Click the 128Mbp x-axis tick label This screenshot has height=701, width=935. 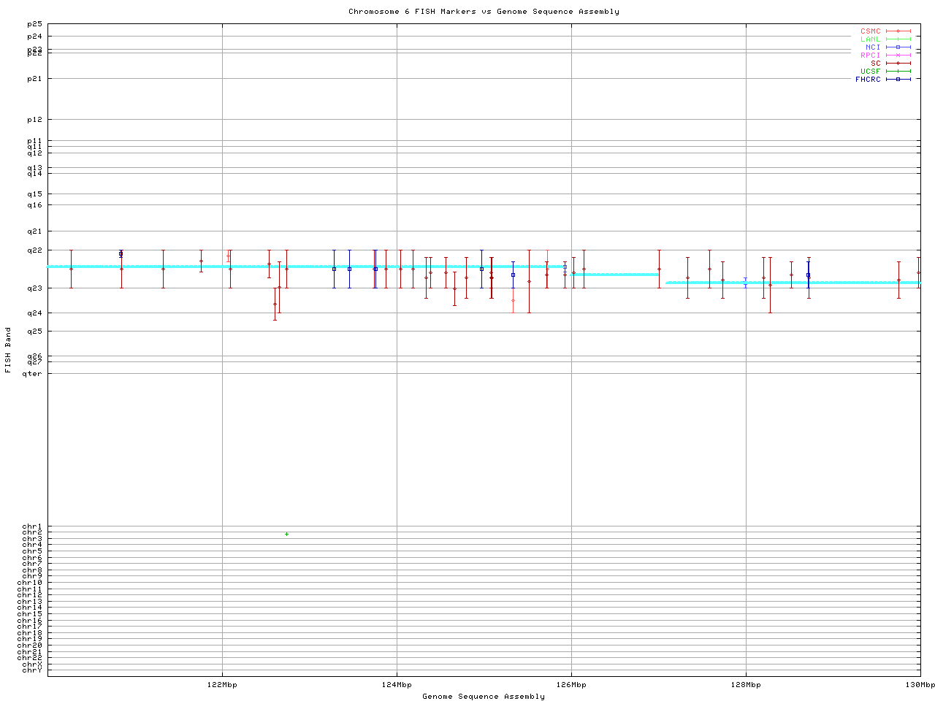[746, 685]
